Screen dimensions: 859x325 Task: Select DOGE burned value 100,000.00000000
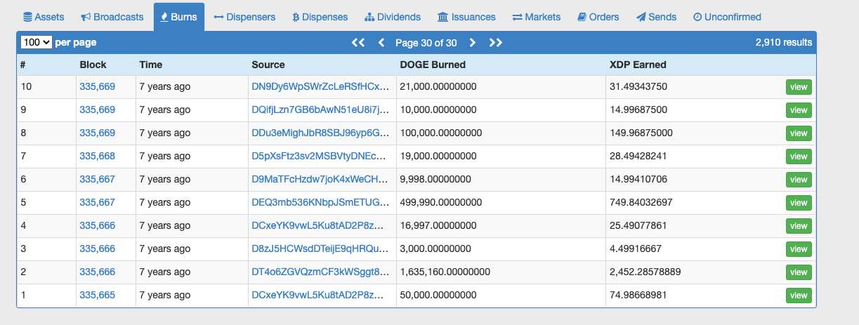tap(441, 133)
